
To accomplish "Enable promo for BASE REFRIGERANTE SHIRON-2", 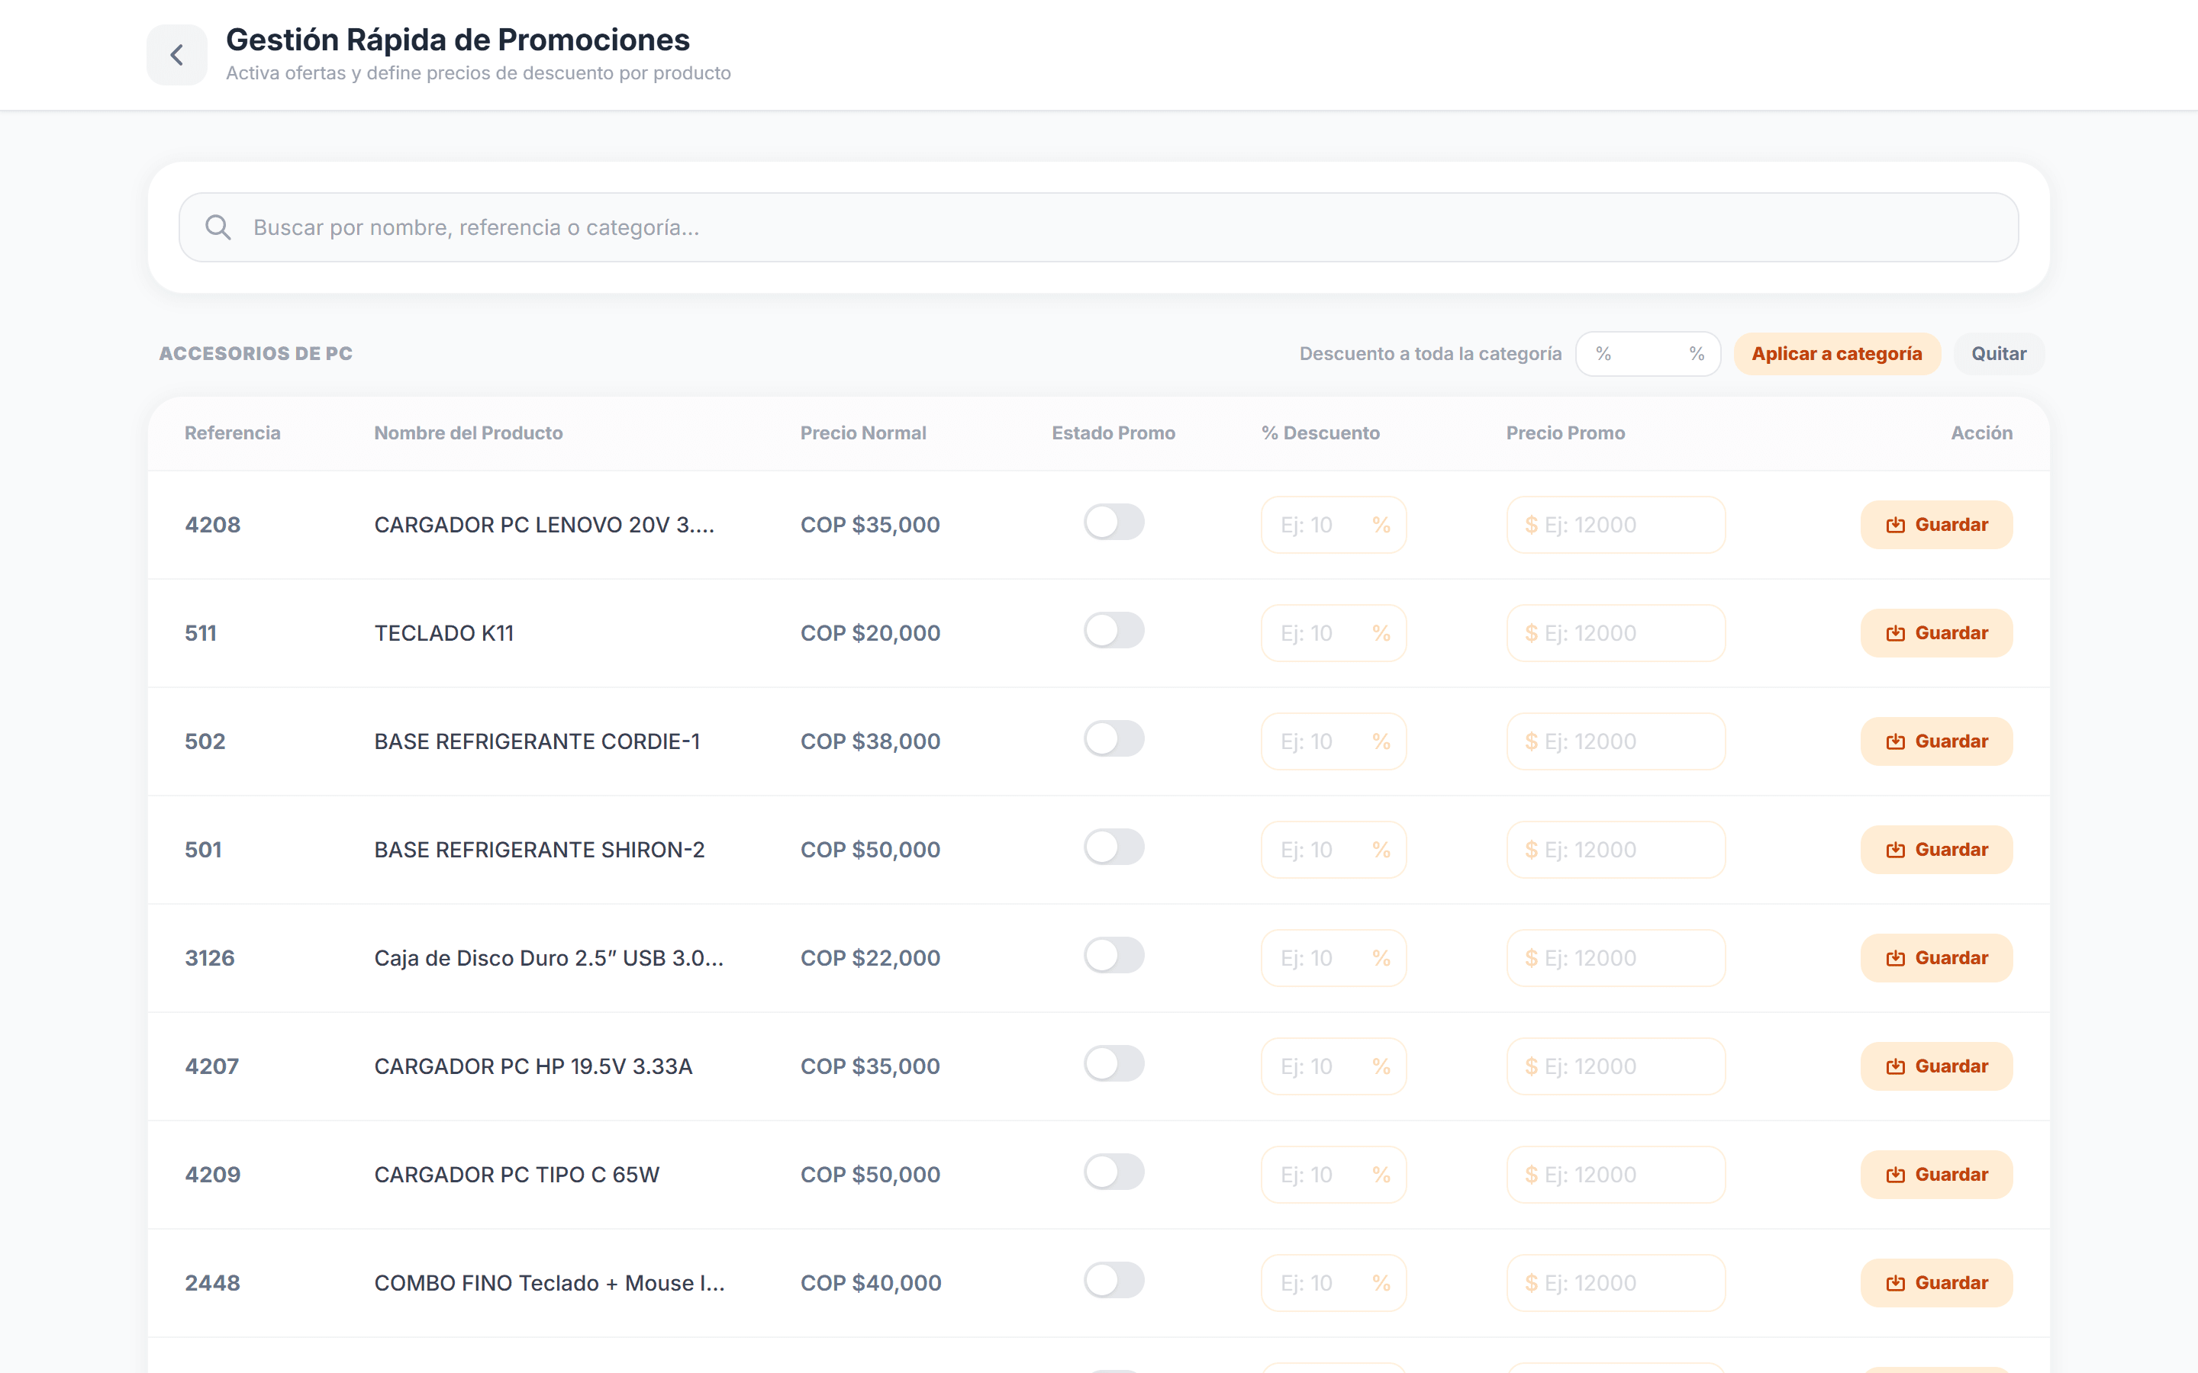I will tap(1114, 847).
